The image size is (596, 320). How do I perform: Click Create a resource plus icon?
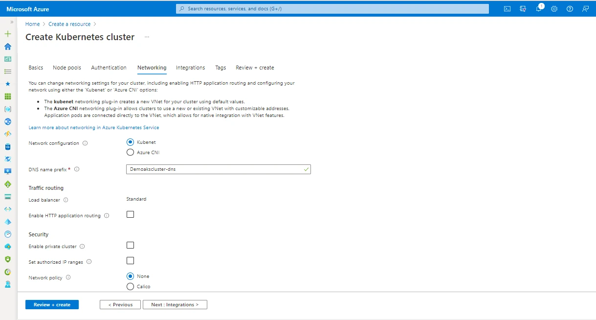(x=7, y=34)
